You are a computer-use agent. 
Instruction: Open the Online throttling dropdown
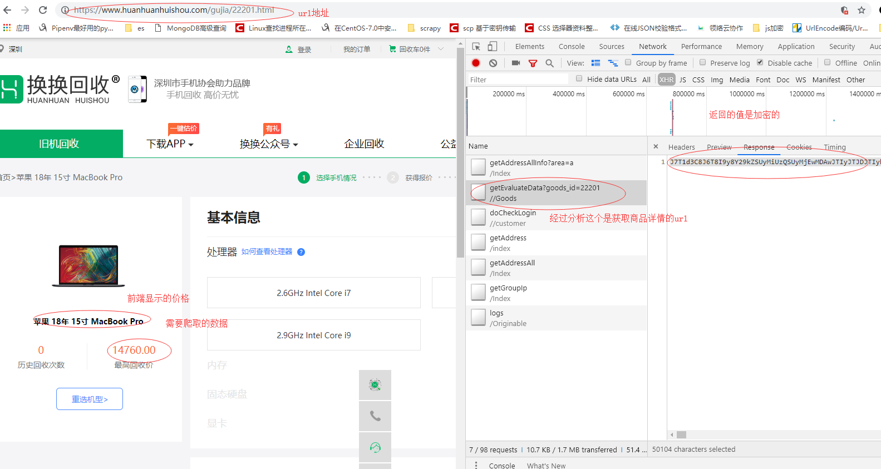872,63
